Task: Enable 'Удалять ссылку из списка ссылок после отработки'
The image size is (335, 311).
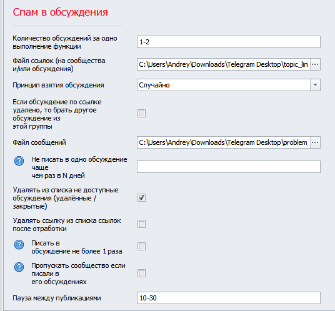Action: click(x=141, y=224)
